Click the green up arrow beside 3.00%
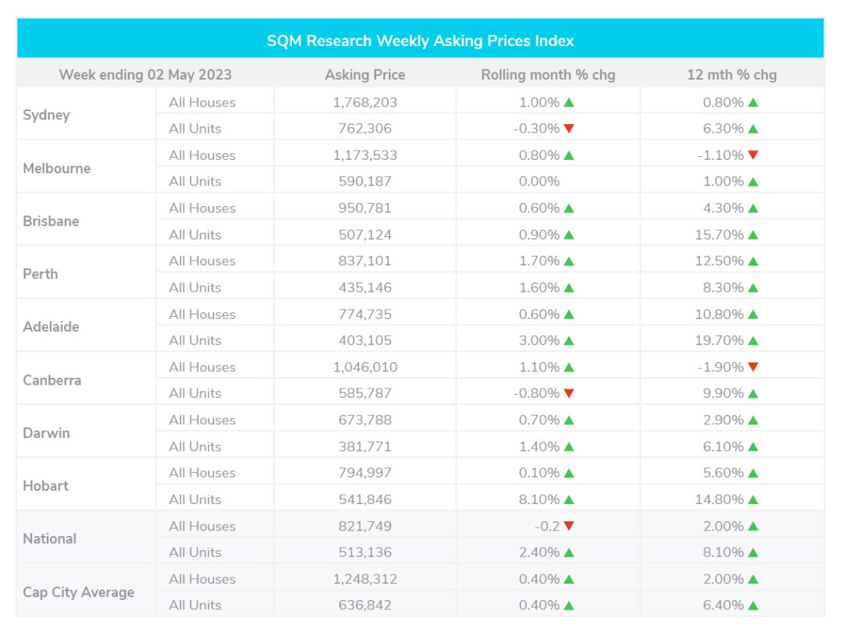This screenshot has height=632, width=843. tap(569, 341)
